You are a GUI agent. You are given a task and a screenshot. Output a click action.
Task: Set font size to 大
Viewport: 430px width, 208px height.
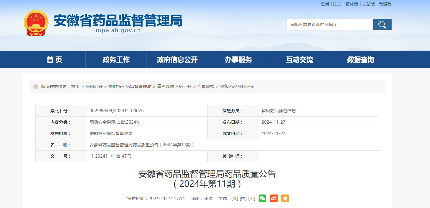(x=235, y=198)
